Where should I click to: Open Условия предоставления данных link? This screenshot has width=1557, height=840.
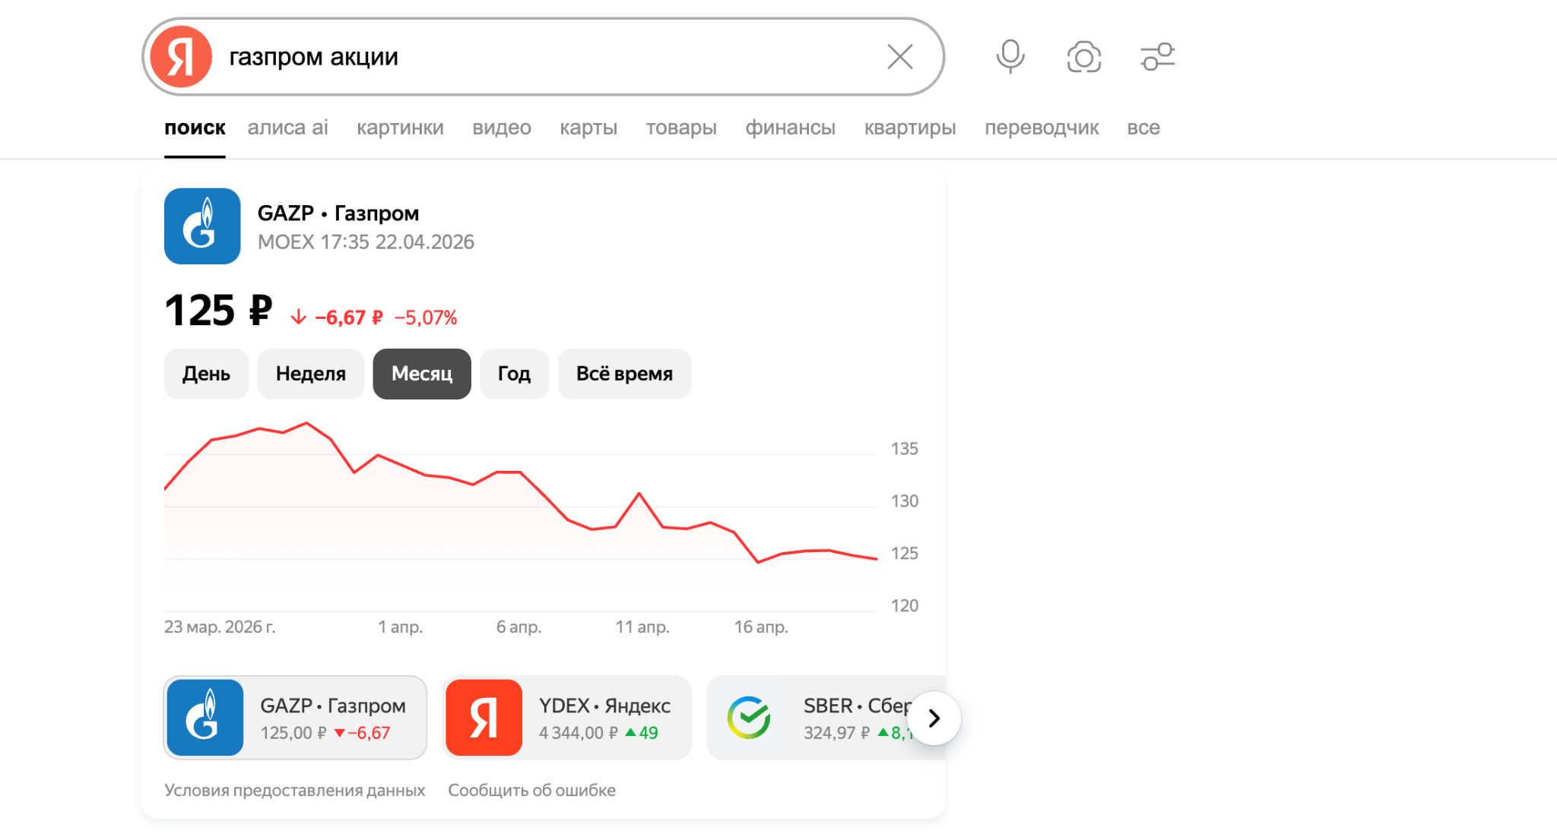point(294,790)
